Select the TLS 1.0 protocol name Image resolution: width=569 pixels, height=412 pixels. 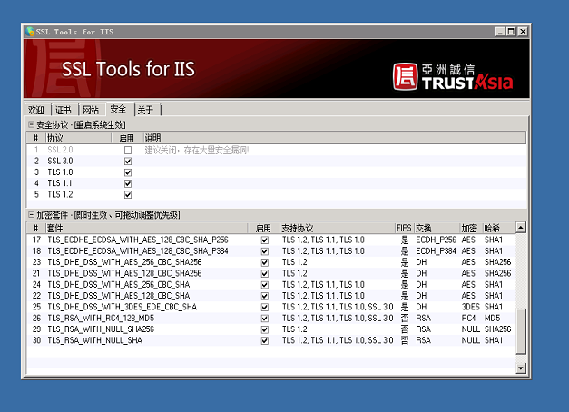click(x=60, y=172)
